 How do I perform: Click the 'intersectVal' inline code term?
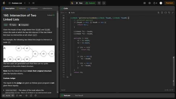pos(11,90)
